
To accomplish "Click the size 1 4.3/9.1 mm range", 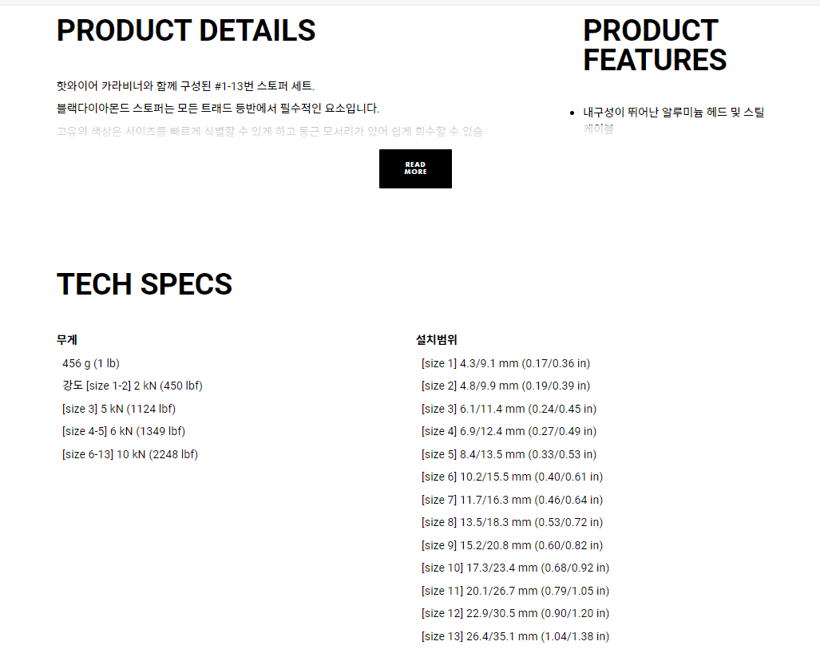I will [505, 363].
